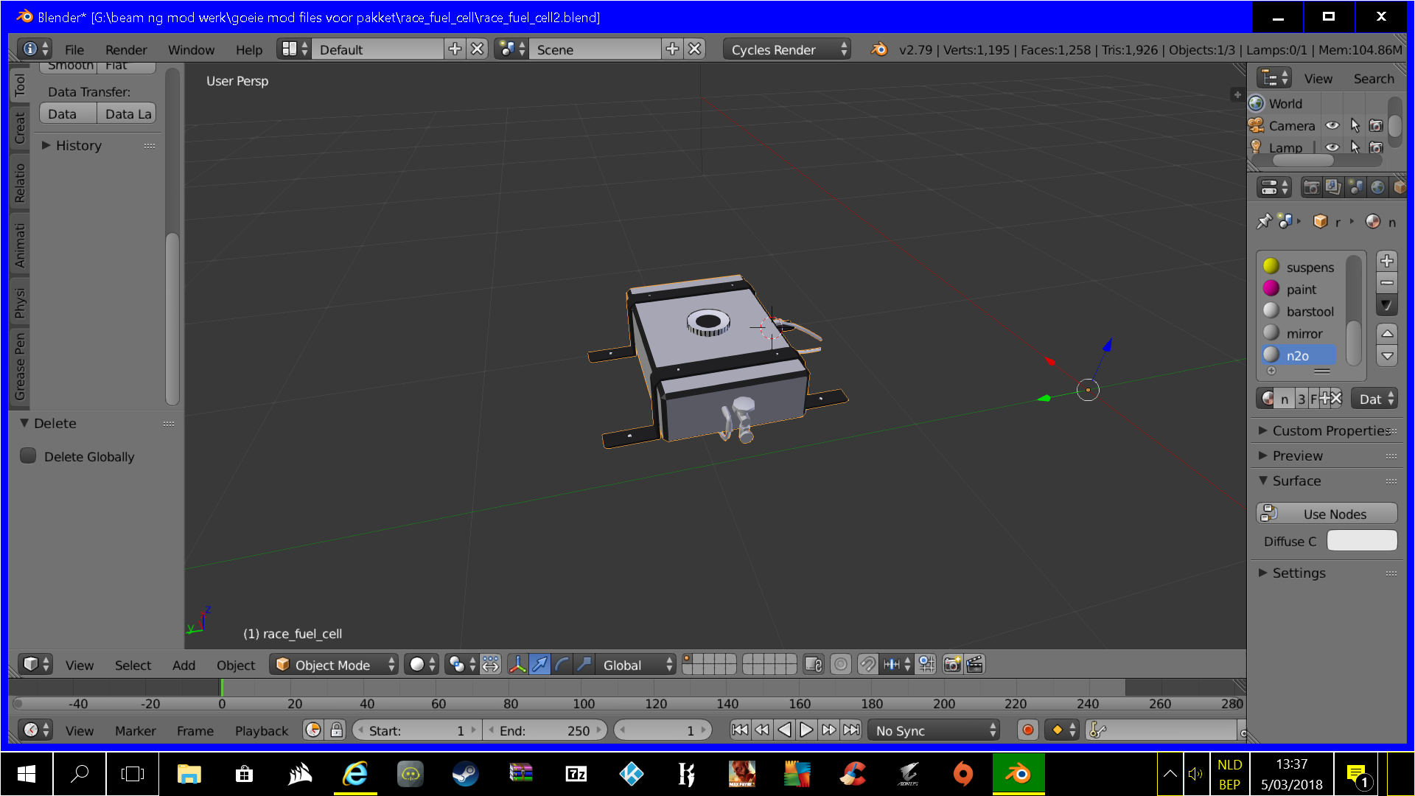
Task: Open the World properties tab icon
Action: pos(1377,187)
